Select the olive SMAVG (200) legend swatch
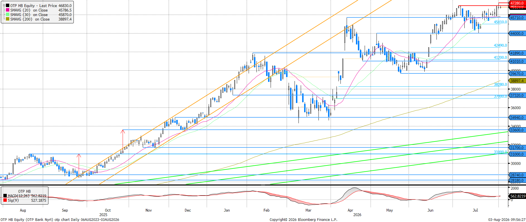The width and height of the screenshot is (526, 222). click(x=8, y=19)
